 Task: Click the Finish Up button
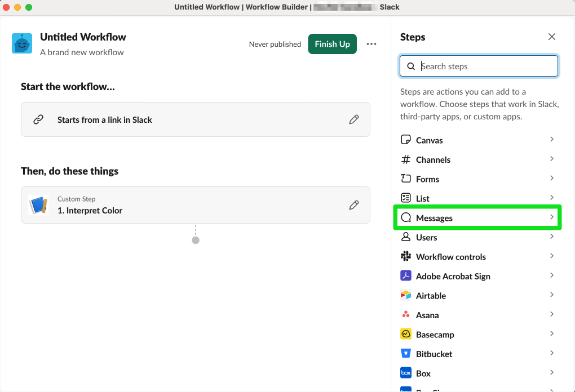tap(332, 43)
